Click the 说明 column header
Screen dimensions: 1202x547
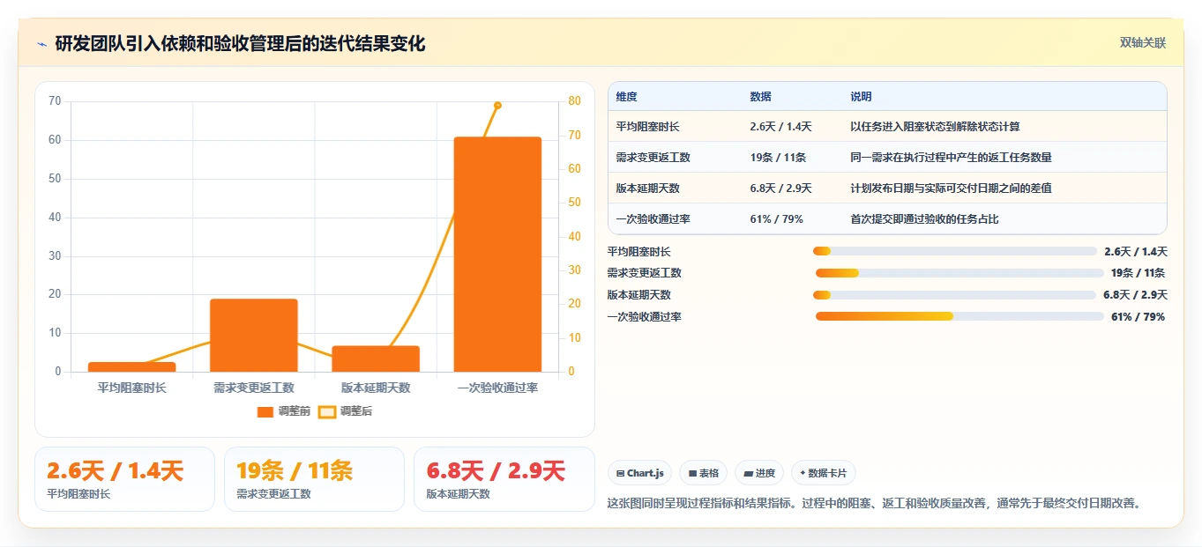pyautogui.click(x=861, y=97)
